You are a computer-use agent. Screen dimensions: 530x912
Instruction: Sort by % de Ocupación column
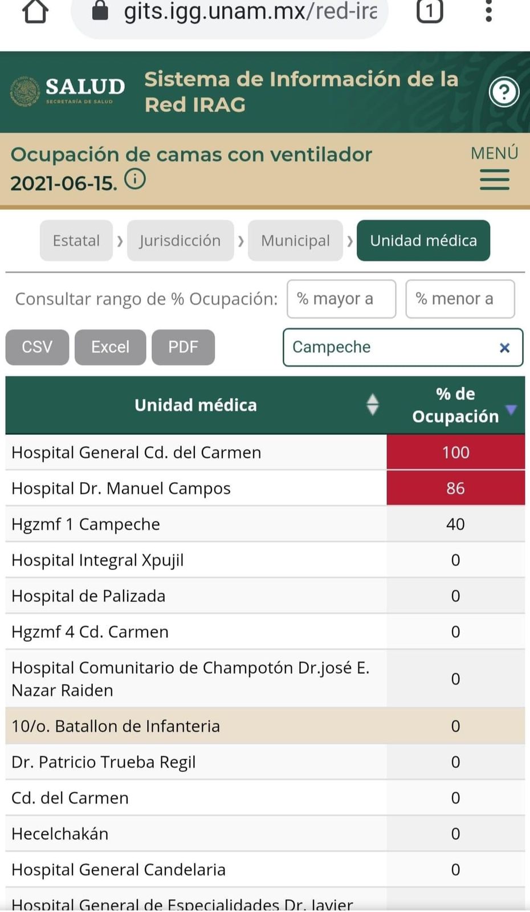tap(511, 409)
